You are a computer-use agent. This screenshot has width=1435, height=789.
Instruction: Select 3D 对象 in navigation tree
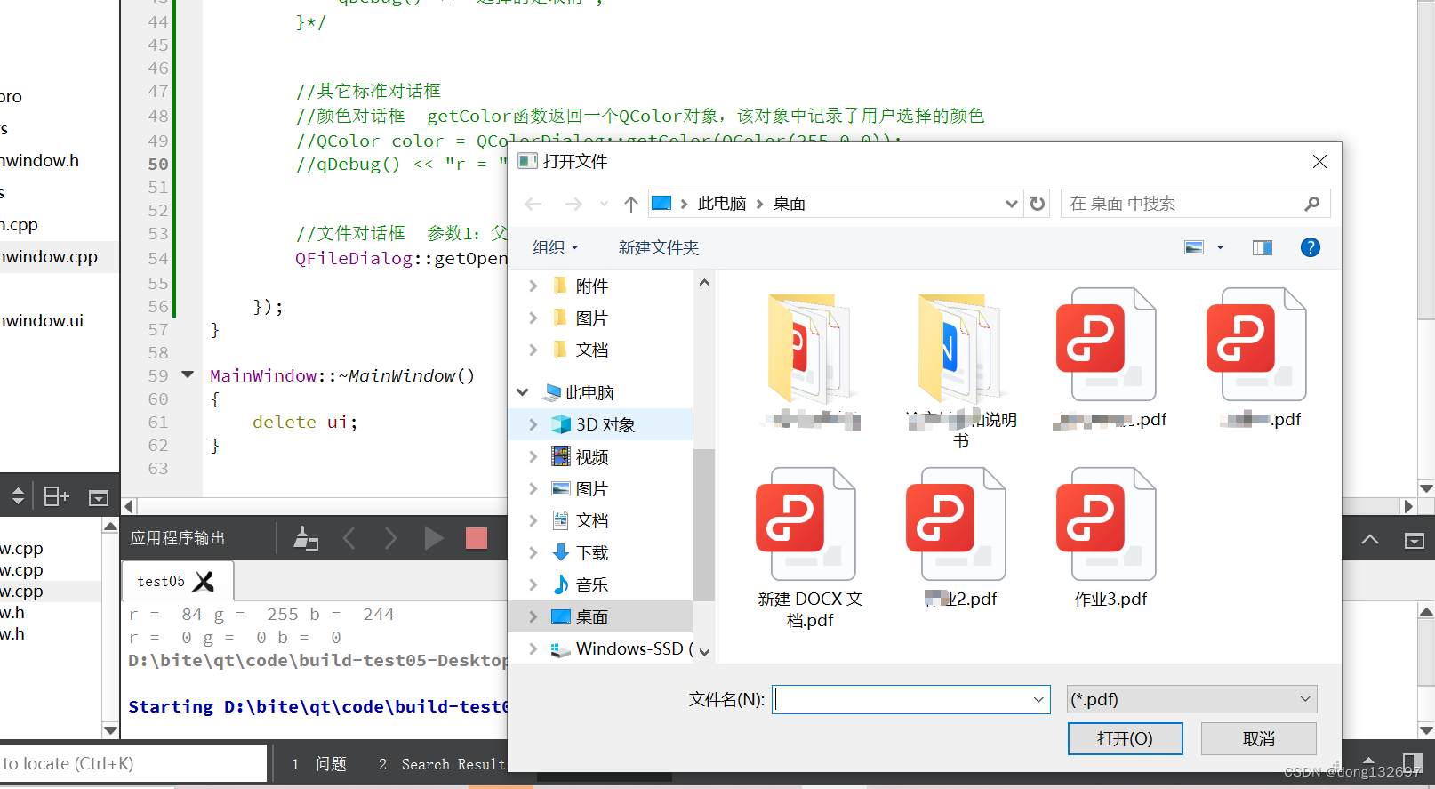605,424
